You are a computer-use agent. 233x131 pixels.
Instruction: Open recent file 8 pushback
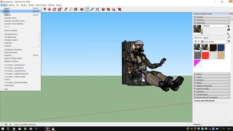(20, 86)
